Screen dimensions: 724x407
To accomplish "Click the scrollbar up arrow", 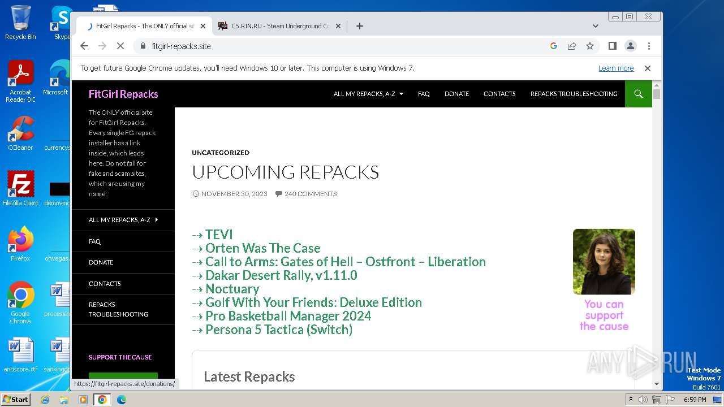I will tap(656, 84).
